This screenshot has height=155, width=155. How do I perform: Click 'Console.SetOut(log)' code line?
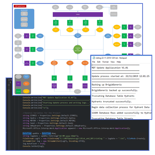click(33, 146)
